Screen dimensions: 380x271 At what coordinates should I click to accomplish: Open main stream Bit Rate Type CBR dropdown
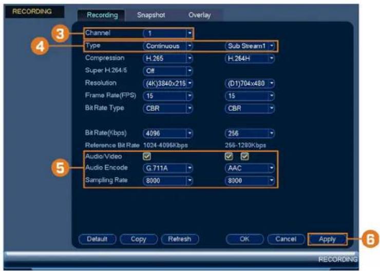click(x=168, y=108)
